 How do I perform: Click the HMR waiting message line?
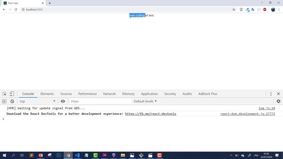(46, 108)
